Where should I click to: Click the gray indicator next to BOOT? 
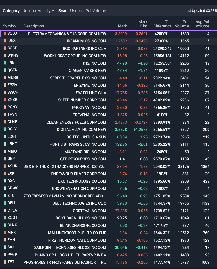[x=5, y=218]
